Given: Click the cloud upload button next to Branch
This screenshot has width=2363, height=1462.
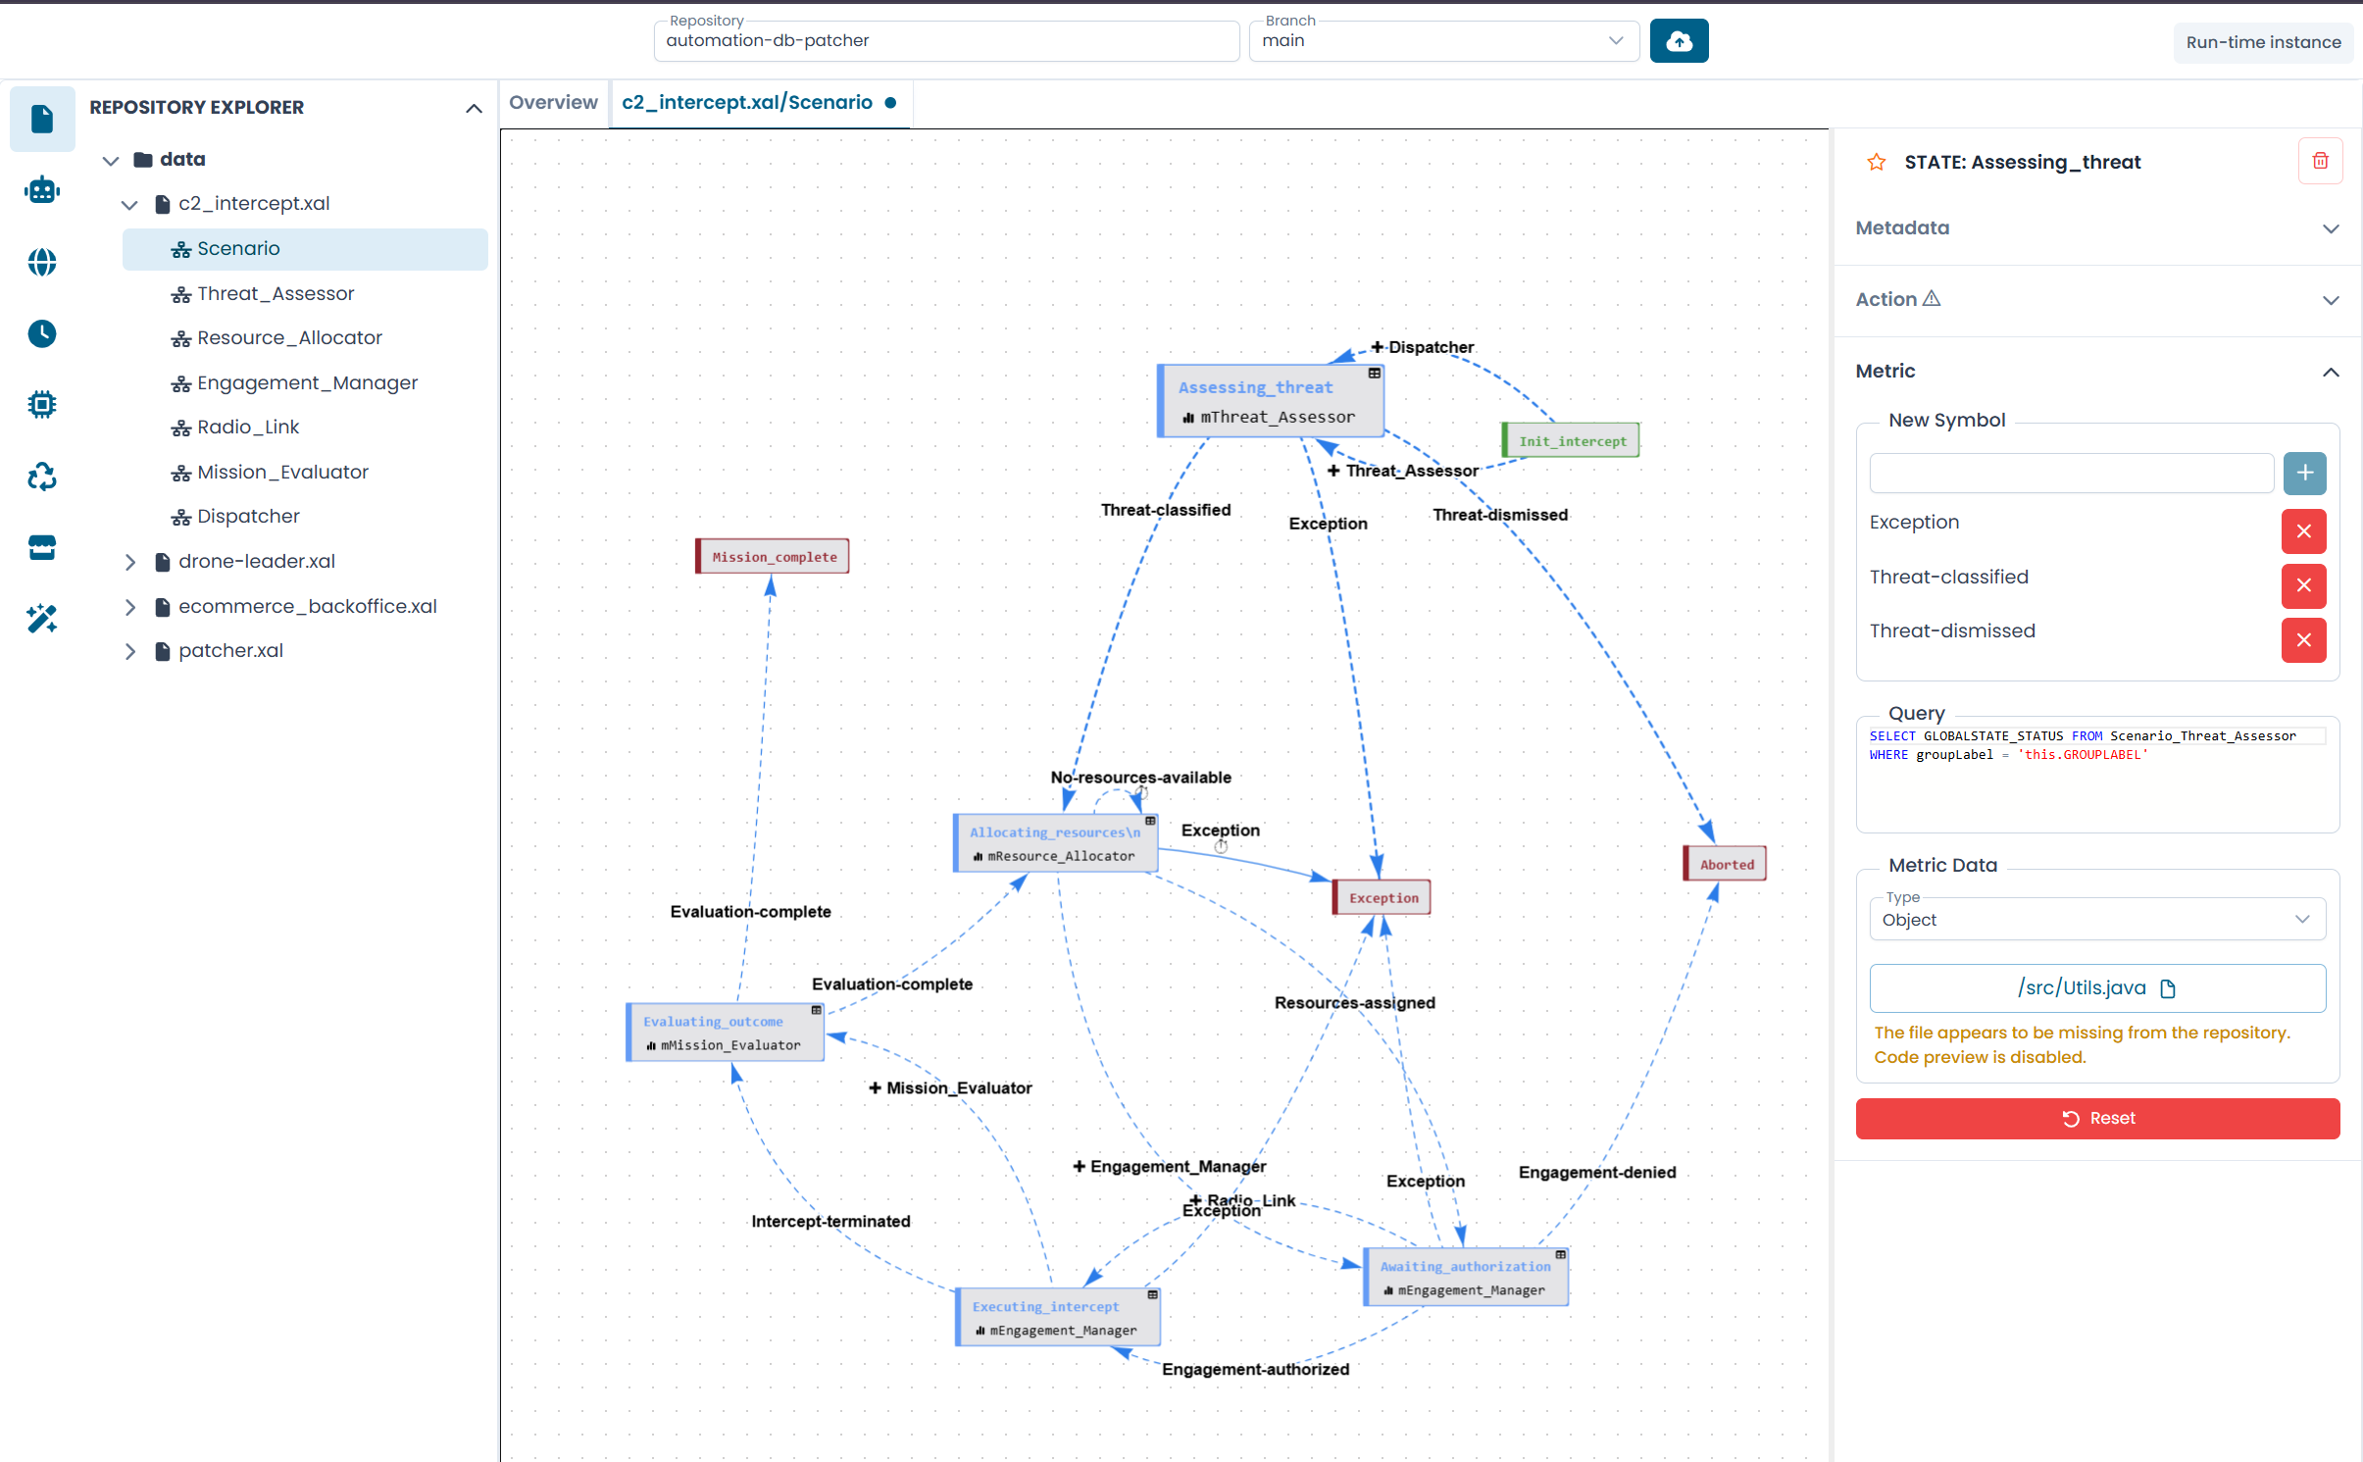Looking at the screenshot, I should [x=1679, y=40].
